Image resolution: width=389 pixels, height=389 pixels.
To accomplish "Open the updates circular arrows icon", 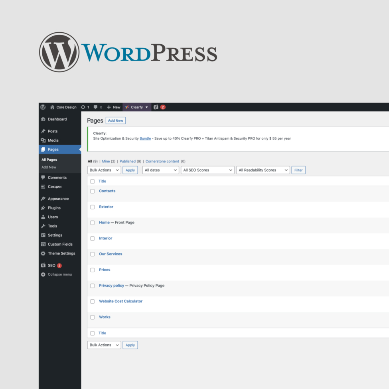I will [x=83, y=107].
